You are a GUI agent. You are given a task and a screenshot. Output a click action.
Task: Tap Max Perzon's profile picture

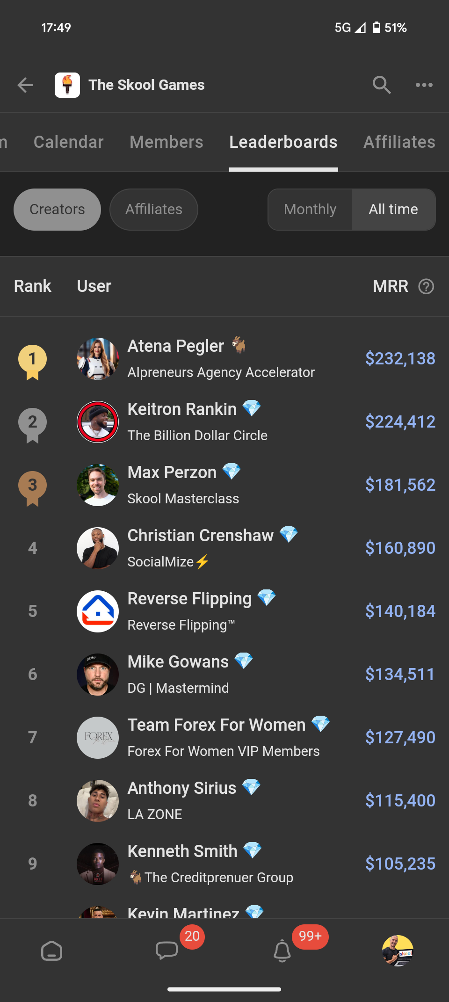pyautogui.click(x=97, y=485)
